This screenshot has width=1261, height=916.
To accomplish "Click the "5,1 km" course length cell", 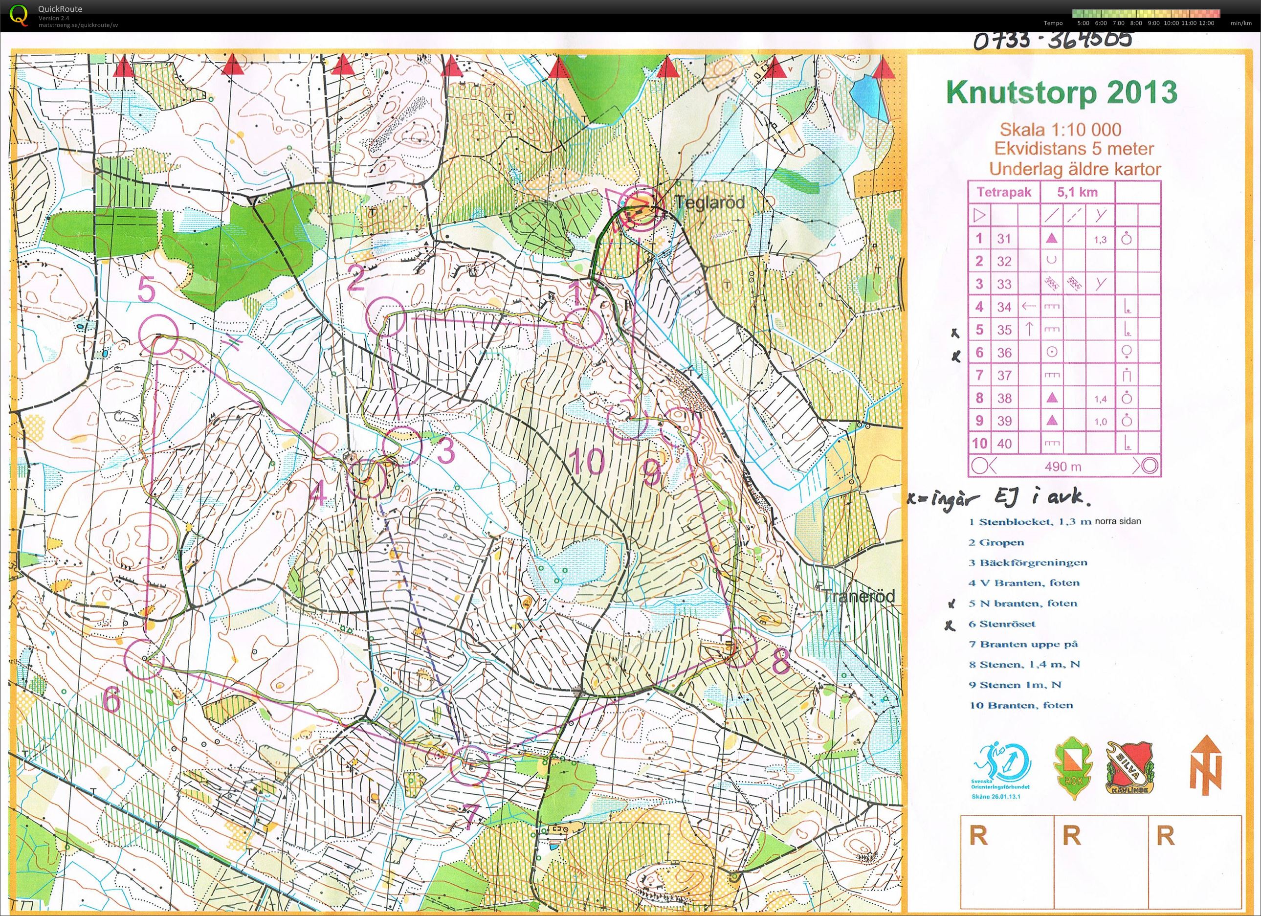I will point(1077,192).
